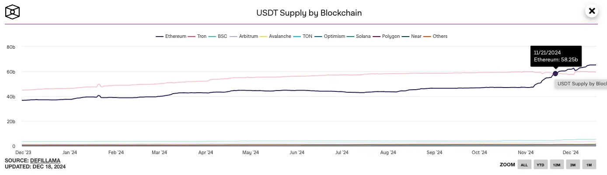The height and width of the screenshot is (175, 607).
Task: Click the Ethereum data point marker on 11/21/2024
Action: pos(555,74)
